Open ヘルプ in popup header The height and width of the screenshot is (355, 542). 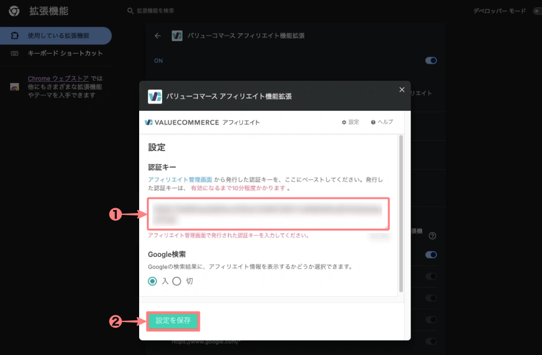(382, 122)
